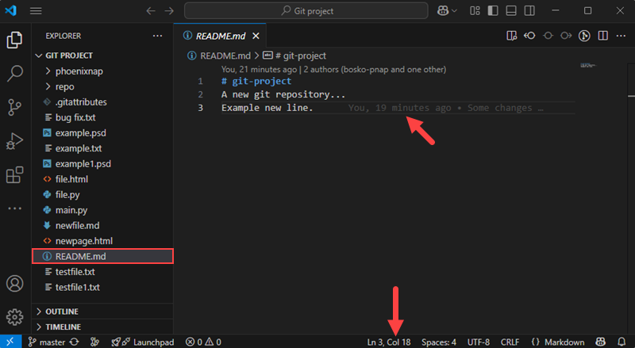This screenshot has height=348, width=635.
Task: Show errors and warnings in status bar
Action: coord(203,342)
